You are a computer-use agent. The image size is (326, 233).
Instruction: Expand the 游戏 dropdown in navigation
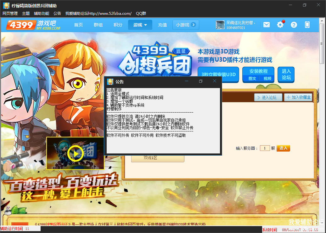coord(140,25)
